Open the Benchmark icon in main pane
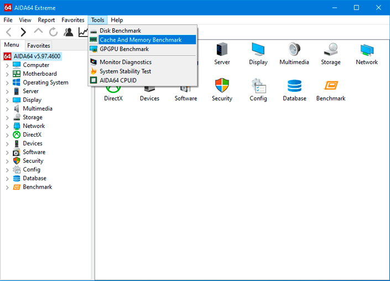Screen dimensions: 390x281 [x=331, y=85]
